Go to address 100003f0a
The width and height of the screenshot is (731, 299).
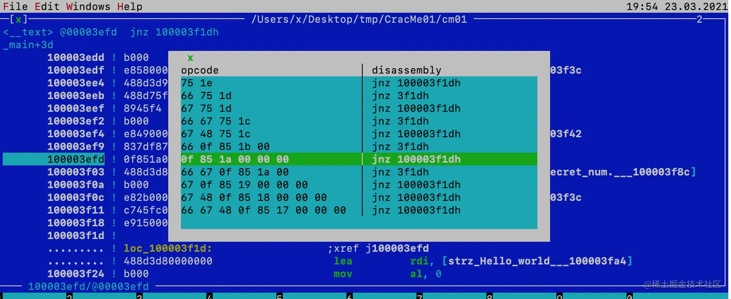75,185
